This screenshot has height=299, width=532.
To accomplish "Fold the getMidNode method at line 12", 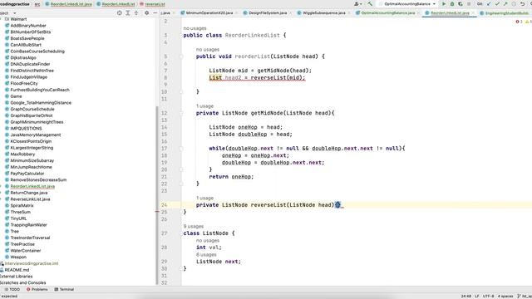I will pos(181,113).
